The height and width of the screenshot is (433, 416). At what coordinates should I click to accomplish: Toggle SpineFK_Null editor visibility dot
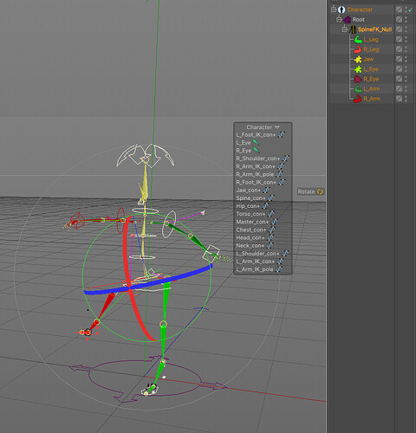click(406, 28)
